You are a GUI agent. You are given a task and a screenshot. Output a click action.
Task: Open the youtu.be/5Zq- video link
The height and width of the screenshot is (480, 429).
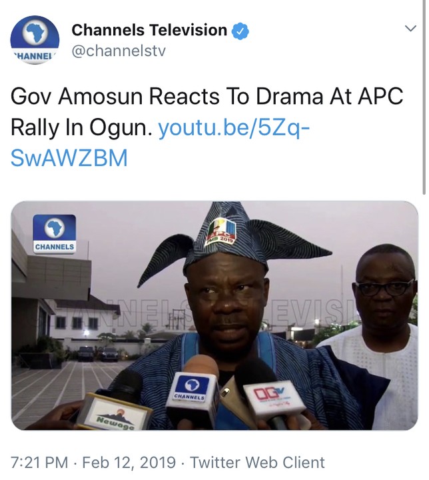[234, 127]
